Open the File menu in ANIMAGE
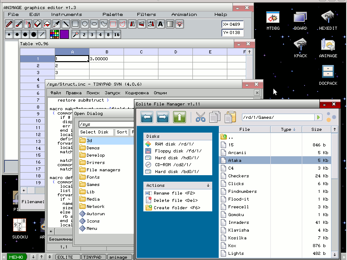 point(13,14)
